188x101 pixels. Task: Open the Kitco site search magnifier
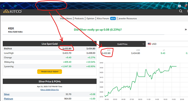181,11
